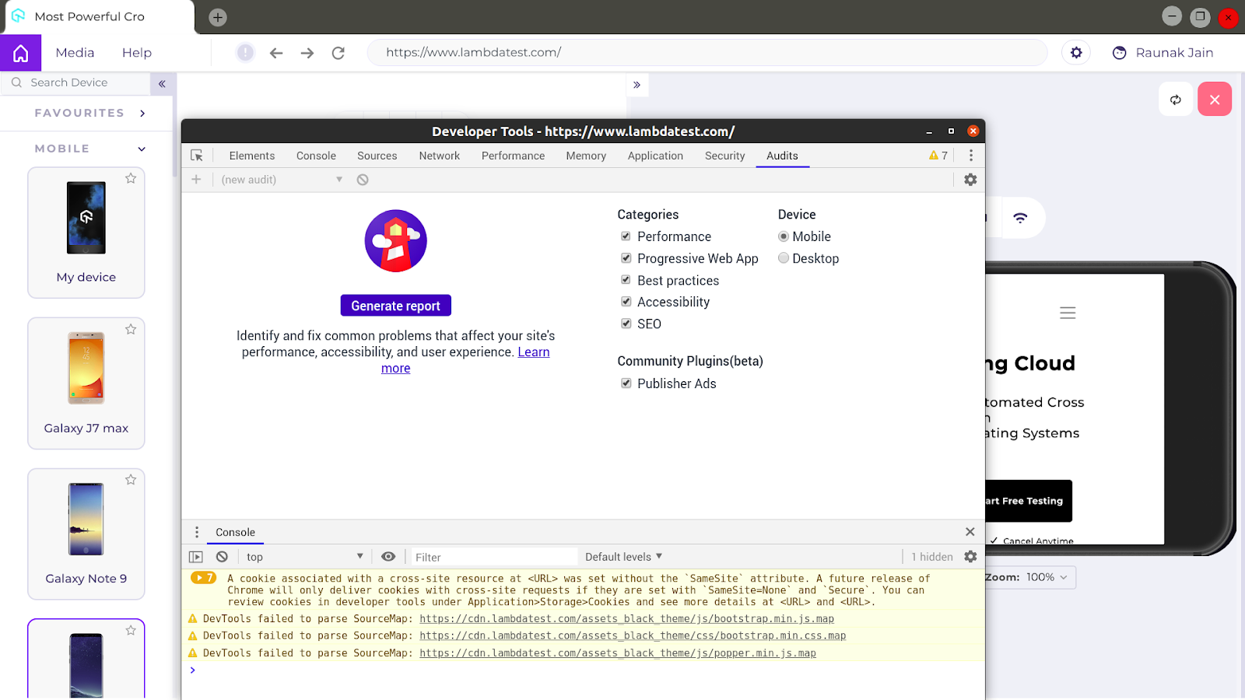Activate the inspect element picker in DevTools
This screenshot has width=1245, height=700.
[x=197, y=156]
